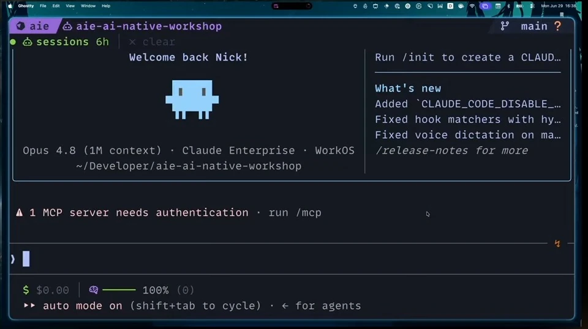Open the Apple menu
588x329 pixels.
coord(10,6)
